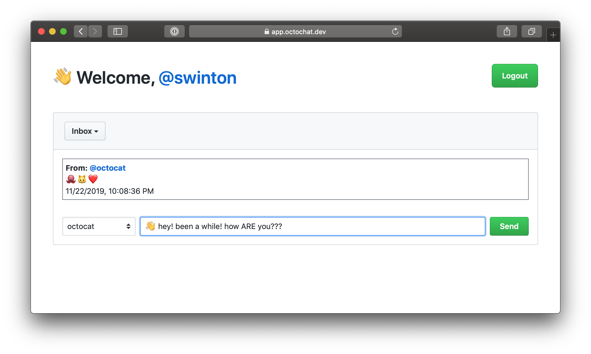Click the Welcome heading text
This screenshot has height=354, width=591.
click(116, 78)
